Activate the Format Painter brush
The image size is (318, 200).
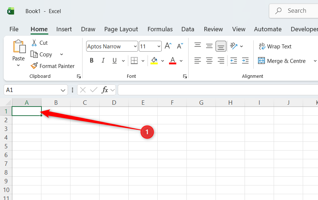[x=34, y=66]
